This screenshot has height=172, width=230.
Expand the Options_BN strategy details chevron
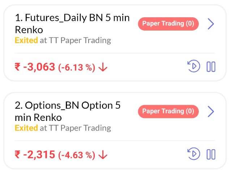(x=211, y=112)
